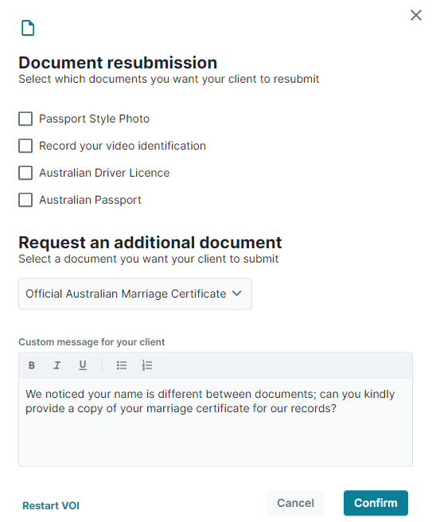Click the Restart VOI link
The width and height of the screenshot is (432, 522).
pyautogui.click(x=51, y=506)
